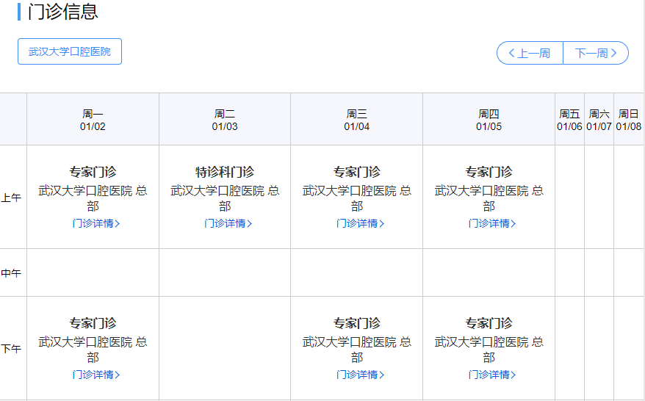Click the 下午 row label
This screenshot has height=401, width=645.
click(11, 349)
